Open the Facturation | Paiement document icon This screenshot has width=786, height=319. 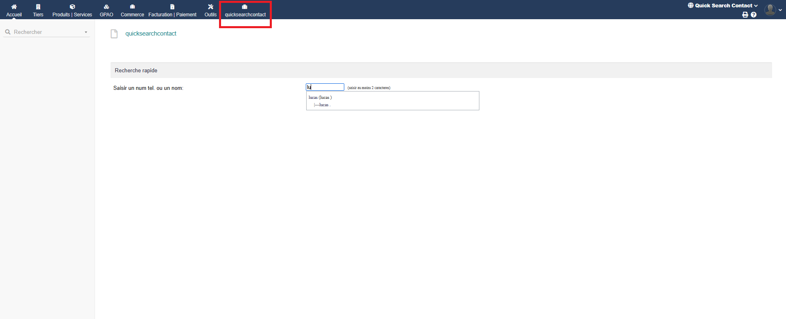[x=172, y=7]
